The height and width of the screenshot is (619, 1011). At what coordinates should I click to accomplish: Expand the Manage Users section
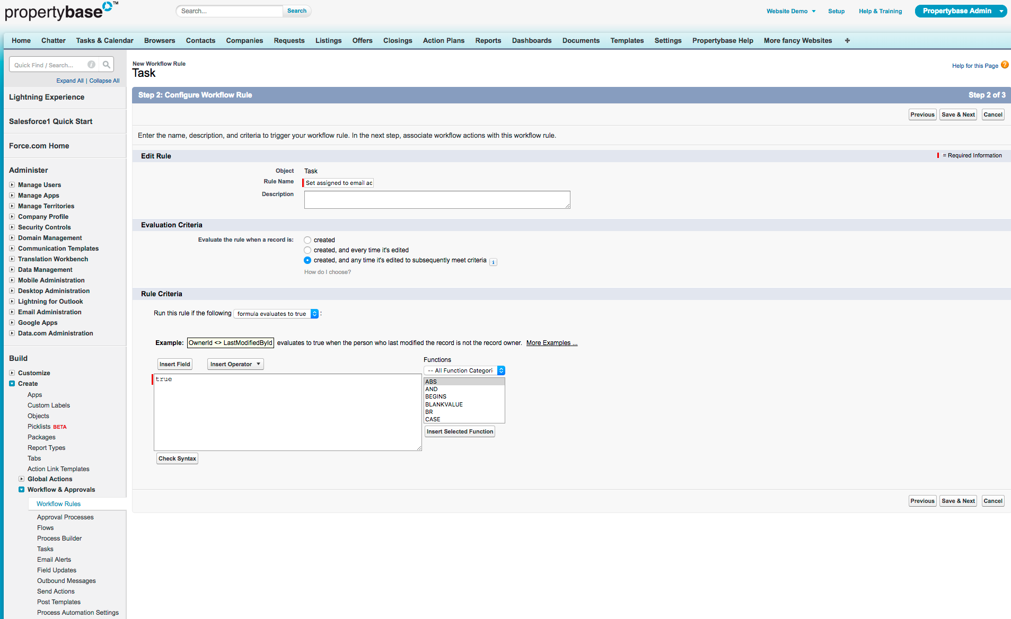pyautogui.click(x=12, y=185)
